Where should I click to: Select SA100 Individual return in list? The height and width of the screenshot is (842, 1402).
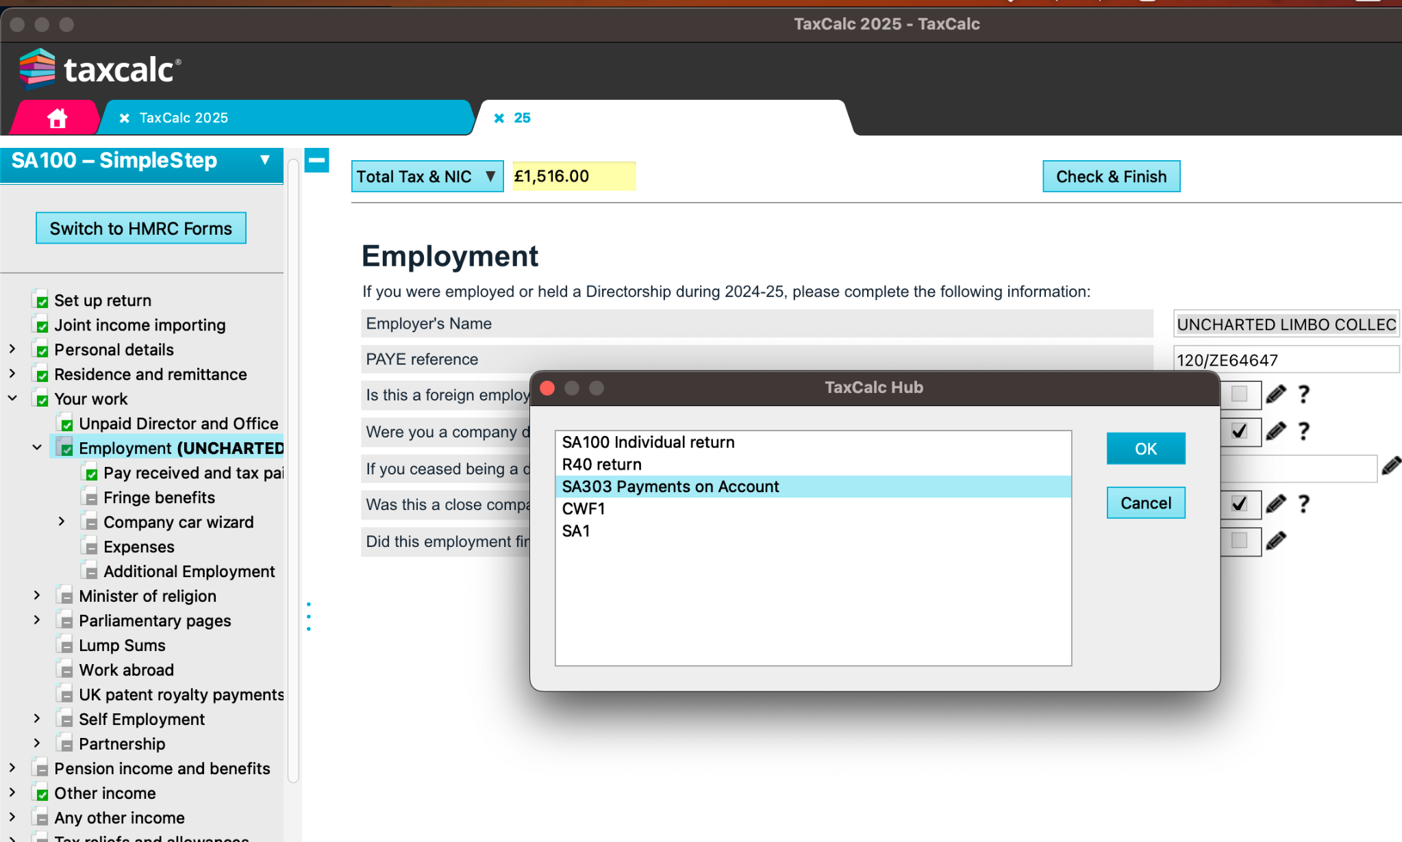pyautogui.click(x=648, y=442)
